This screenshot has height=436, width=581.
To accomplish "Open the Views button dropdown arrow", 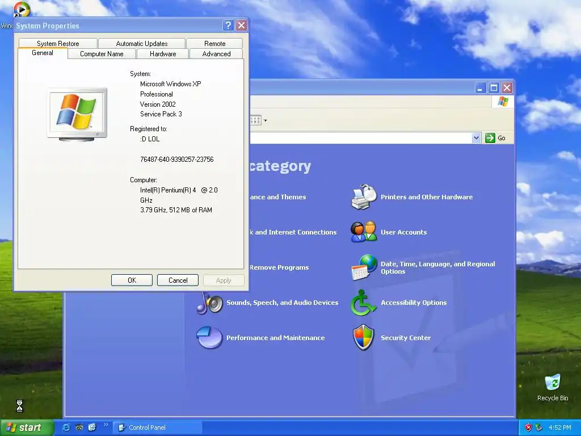I will [x=265, y=120].
